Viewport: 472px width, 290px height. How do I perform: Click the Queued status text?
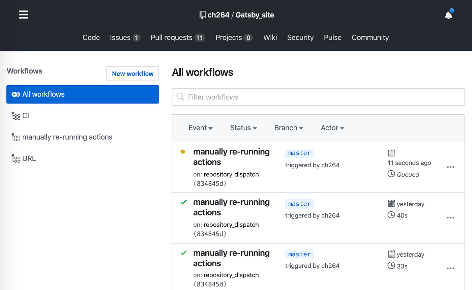(x=408, y=174)
